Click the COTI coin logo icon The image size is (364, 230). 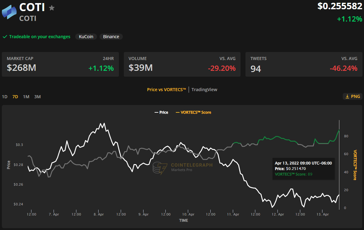9,12
